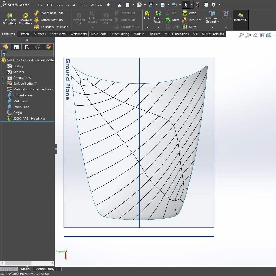Select Ground Plane in the tree
This screenshot has height=276, width=276.
coord(23,95)
